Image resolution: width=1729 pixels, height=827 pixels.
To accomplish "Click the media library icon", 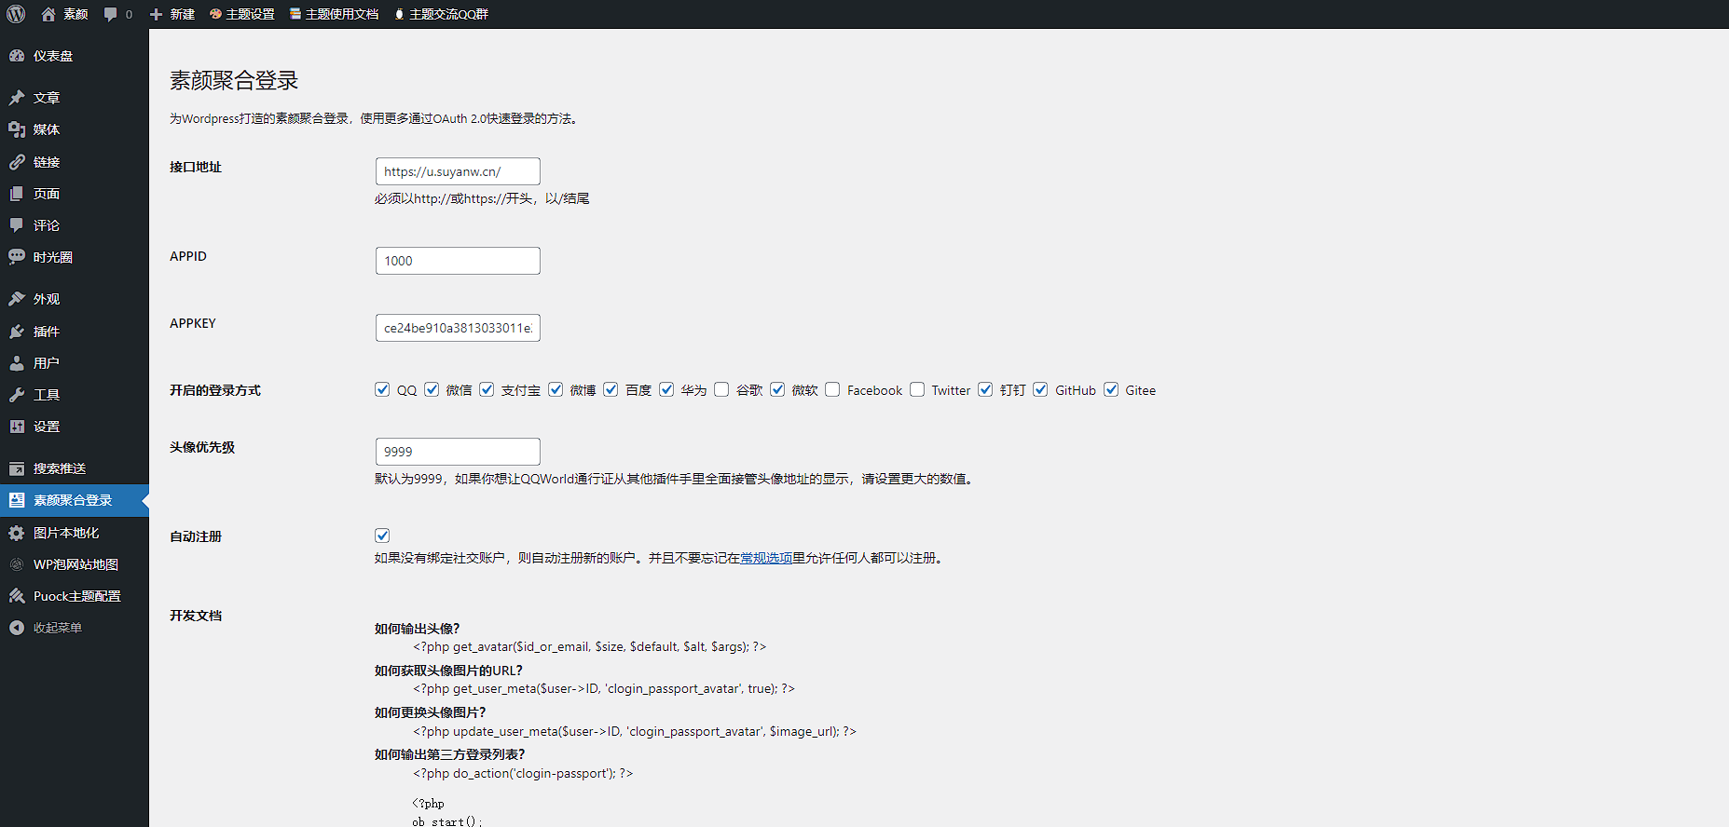I will (17, 129).
